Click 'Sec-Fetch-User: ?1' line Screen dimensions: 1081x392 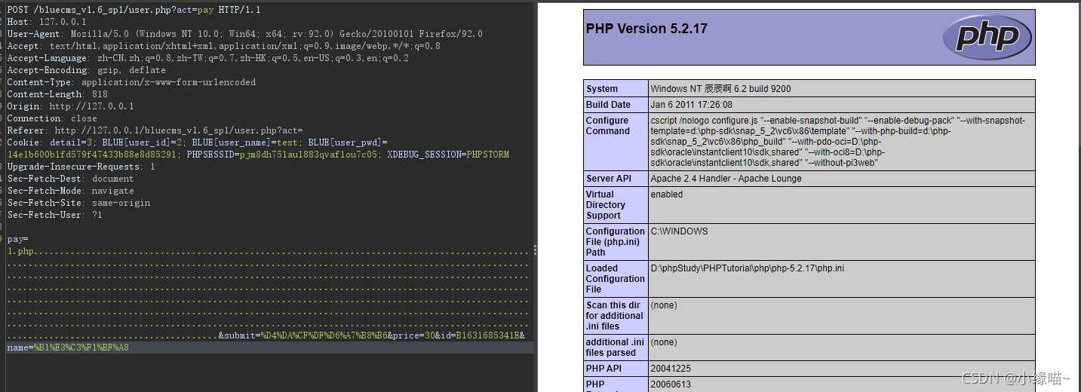[54, 214]
